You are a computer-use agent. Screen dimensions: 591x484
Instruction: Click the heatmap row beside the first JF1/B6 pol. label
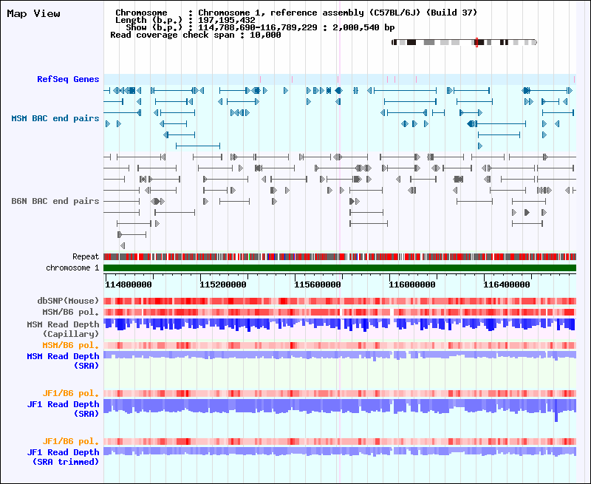tap(340, 394)
